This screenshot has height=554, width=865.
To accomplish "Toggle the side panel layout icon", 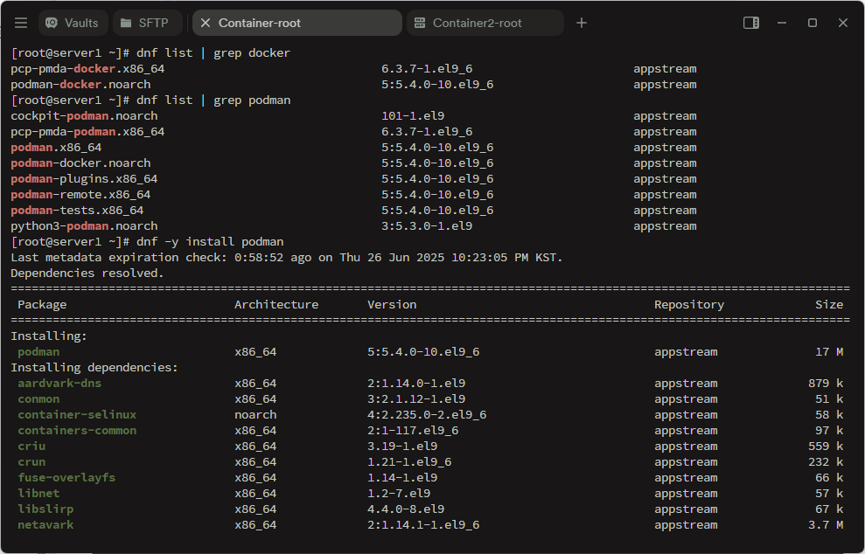I will pos(750,23).
